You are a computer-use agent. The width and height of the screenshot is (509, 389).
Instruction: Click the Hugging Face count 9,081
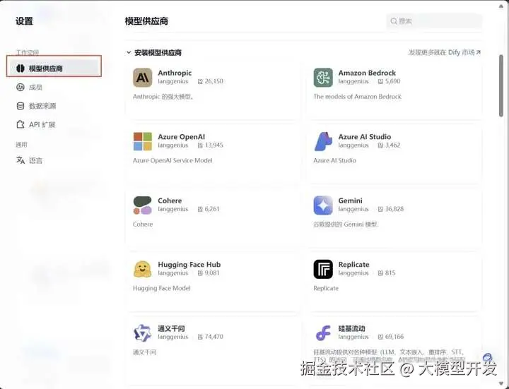tap(212, 273)
